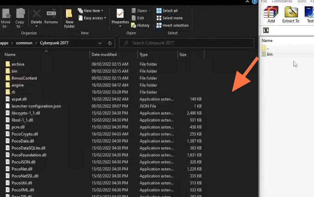Expand breadcrumb arrow after common
Screen dimensions: 314x197
tap(36, 43)
